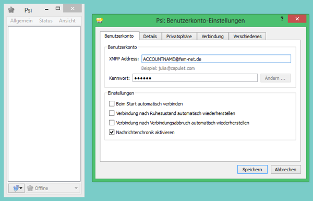Click the XMPP Address input field
This screenshot has height=201, width=313.
click(x=216, y=59)
